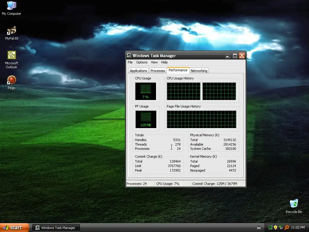
Task: Click the Threads count 278
Action: (178, 144)
